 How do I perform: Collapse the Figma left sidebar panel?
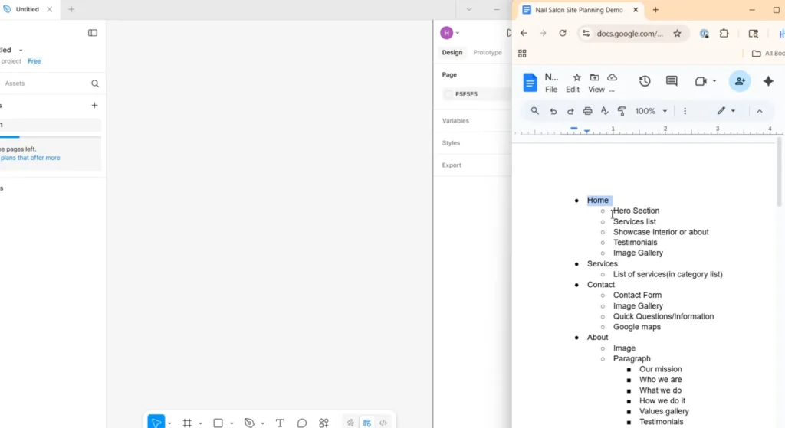pos(93,33)
